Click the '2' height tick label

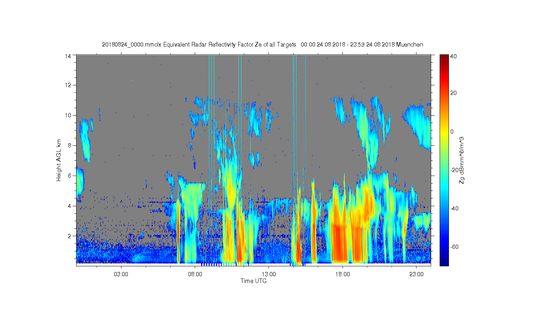(70, 236)
